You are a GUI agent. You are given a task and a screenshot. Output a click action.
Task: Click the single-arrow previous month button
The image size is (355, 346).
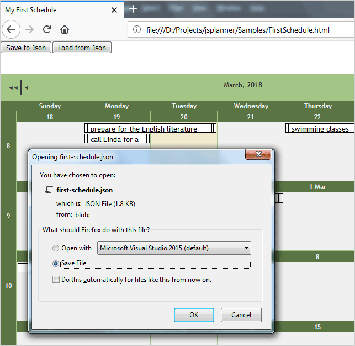tap(26, 87)
